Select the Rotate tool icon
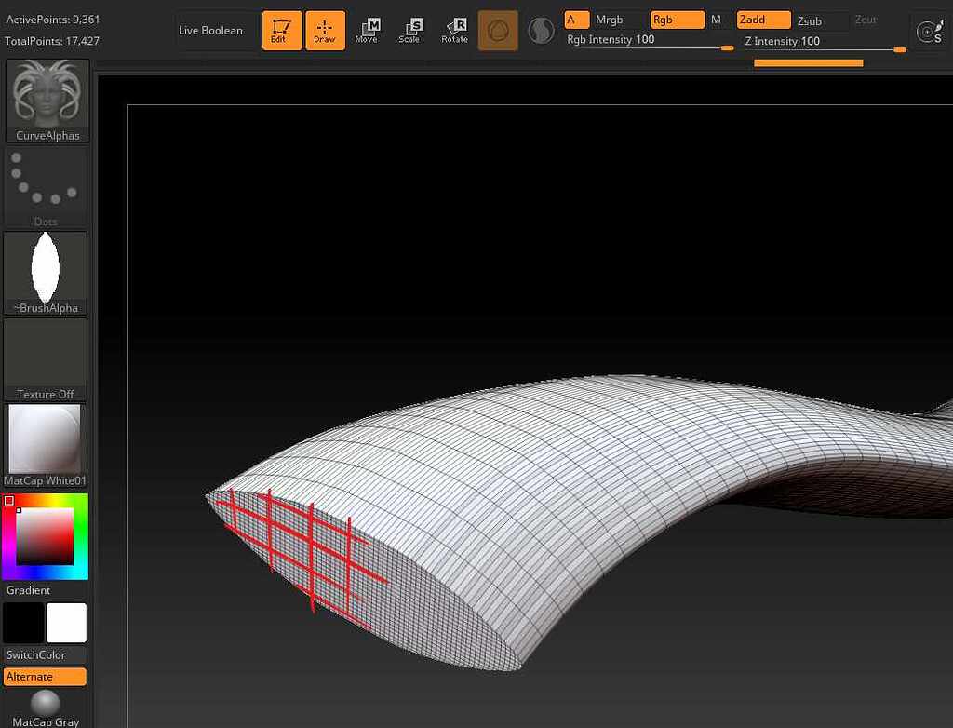Image resolution: width=953 pixels, height=728 pixels. pyautogui.click(x=454, y=30)
